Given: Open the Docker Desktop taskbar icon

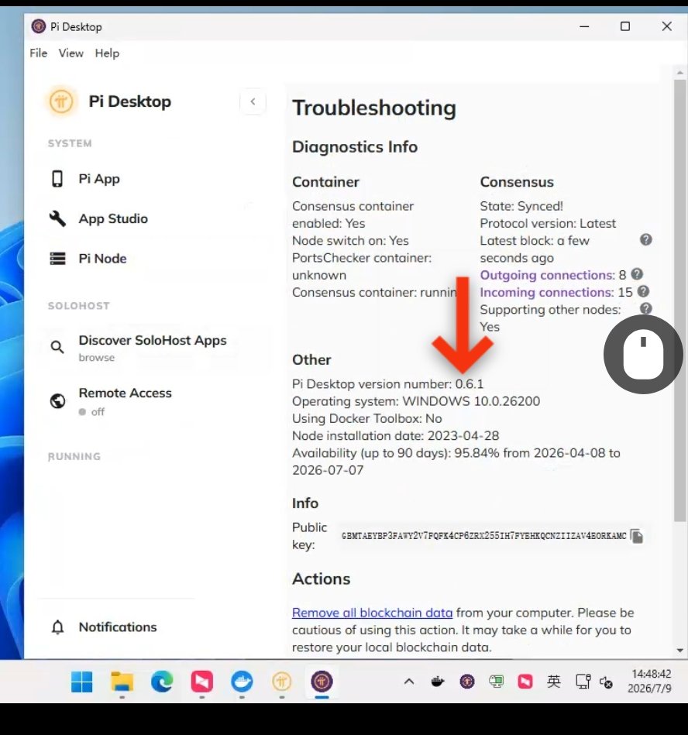Looking at the screenshot, I should (x=242, y=681).
